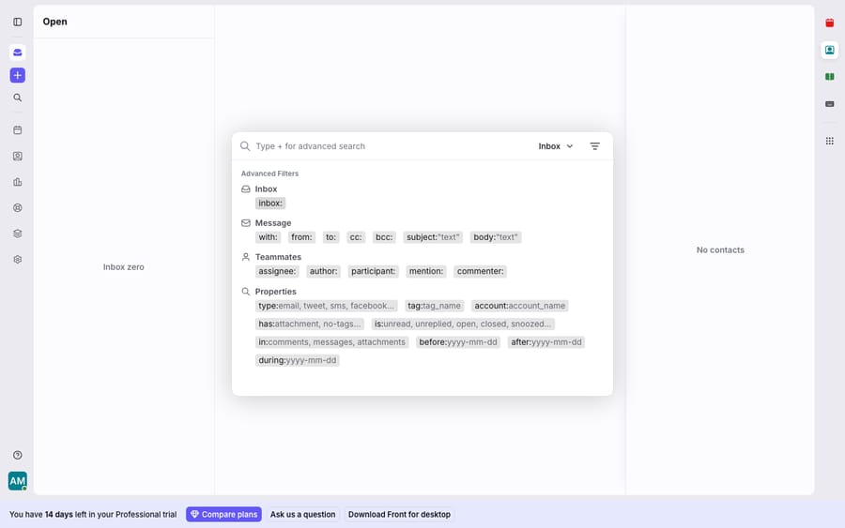The image size is (845, 528).
Task: Open search from the sidebar magnifier icon
Action: 17,98
